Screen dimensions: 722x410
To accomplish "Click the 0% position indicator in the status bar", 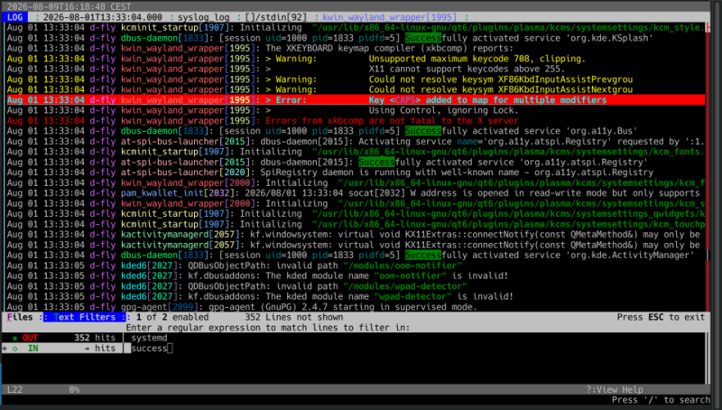I will coord(74,389).
